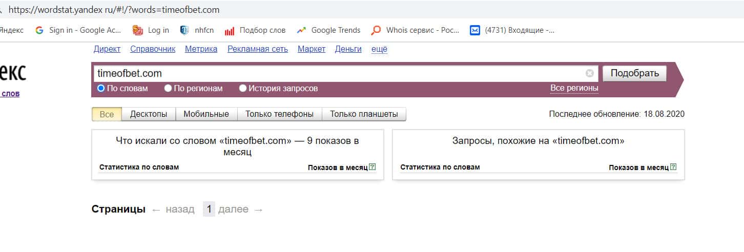Image resolution: width=744 pixels, height=252 pixels.
Task: Click the Google Sign in bookmark icon
Action: click(x=39, y=30)
